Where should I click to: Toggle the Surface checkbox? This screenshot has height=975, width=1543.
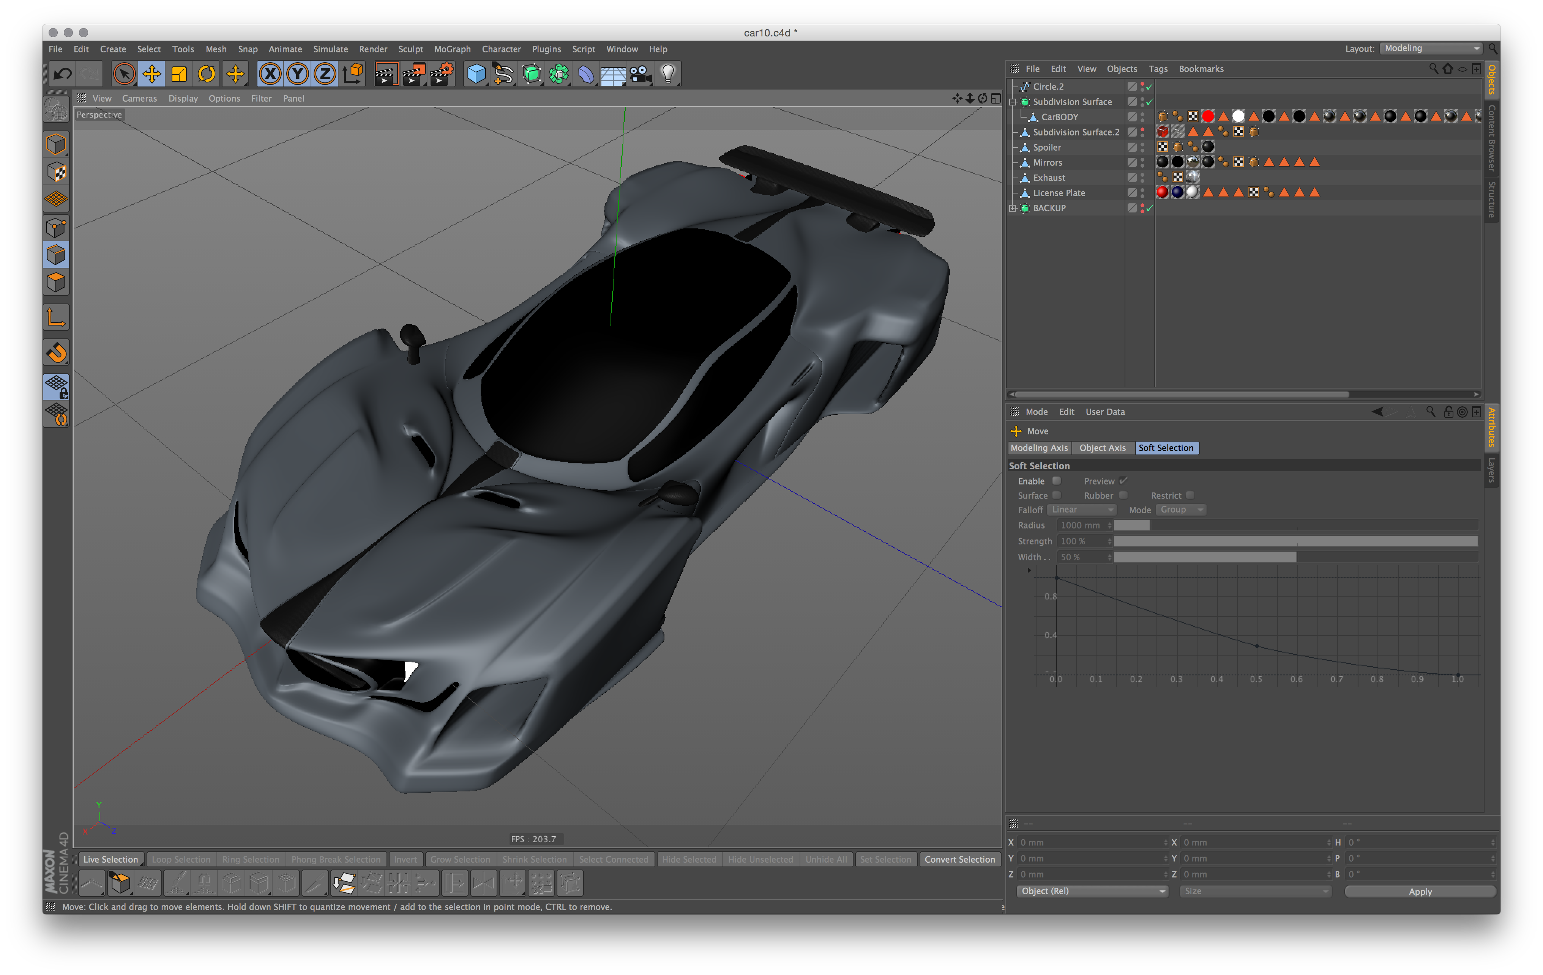coord(1056,495)
